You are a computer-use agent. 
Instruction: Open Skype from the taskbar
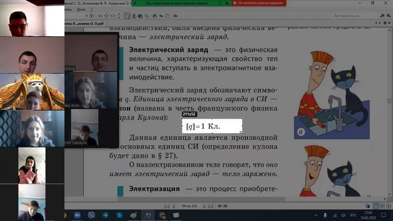(119, 215)
